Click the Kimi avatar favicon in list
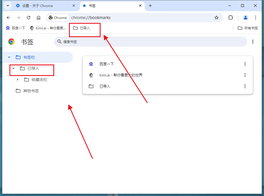The image size is (264, 196). (91, 75)
